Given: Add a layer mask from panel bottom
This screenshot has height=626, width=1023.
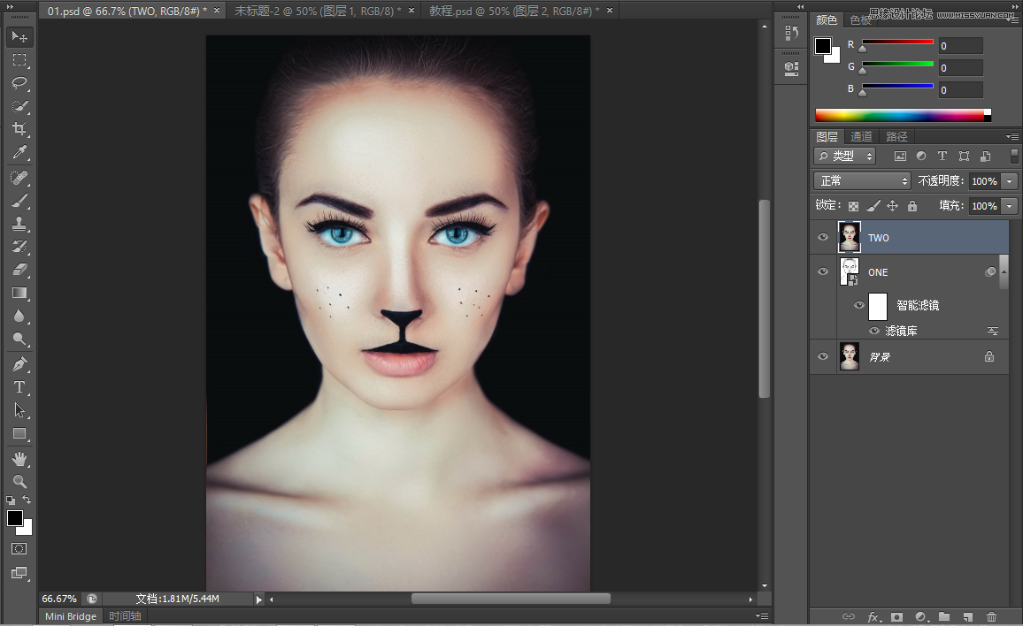Looking at the screenshot, I should pos(896,616).
